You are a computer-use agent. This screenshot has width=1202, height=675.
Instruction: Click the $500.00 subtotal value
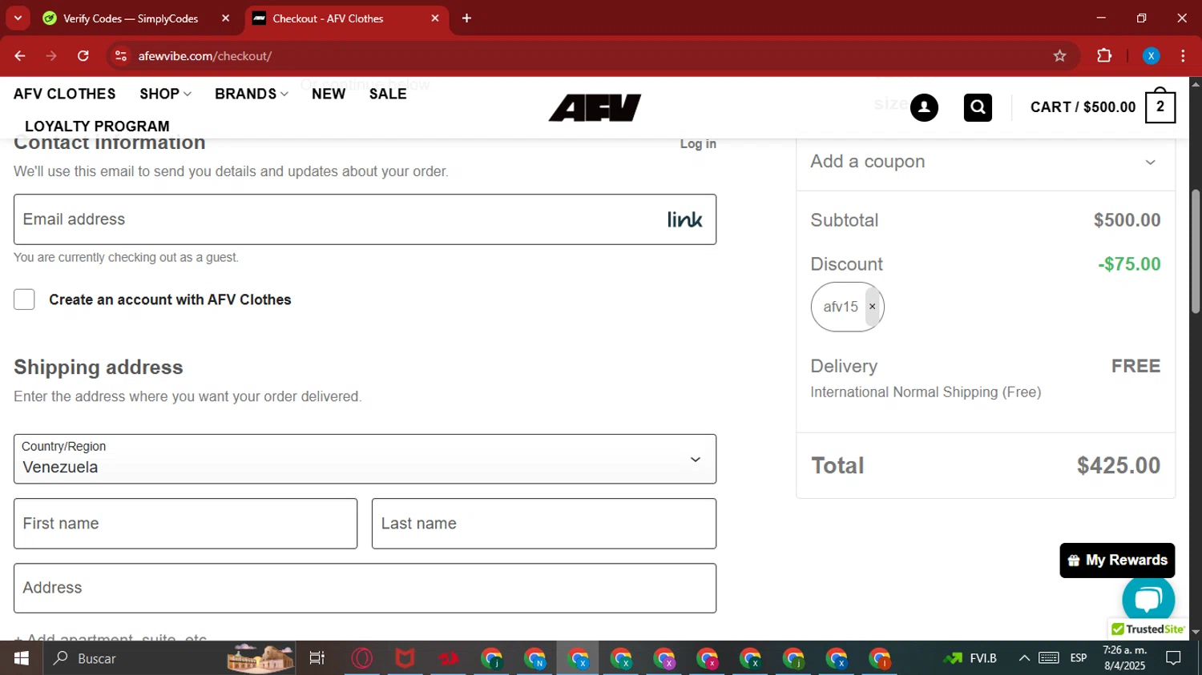(x=1127, y=220)
